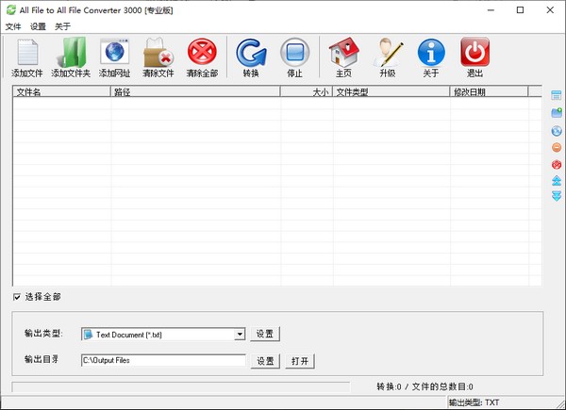566x410 pixels.
Task: Minimize the converter window
Action: (x=491, y=10)
